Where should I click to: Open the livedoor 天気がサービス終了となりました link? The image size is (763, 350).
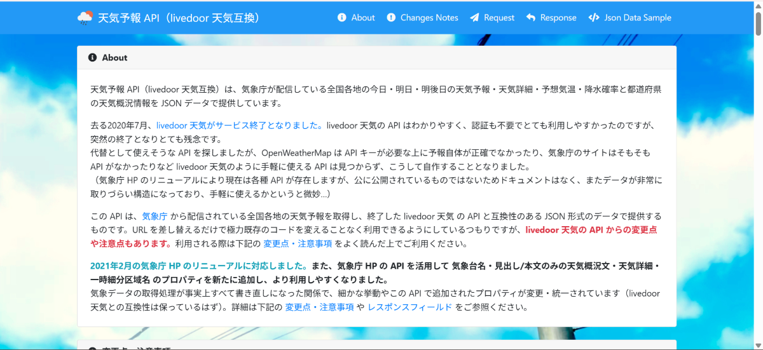click(x=240, y=126)
